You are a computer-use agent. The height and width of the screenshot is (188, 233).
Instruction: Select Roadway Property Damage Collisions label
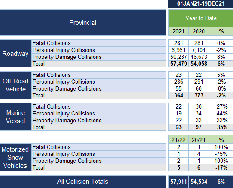(99, 57)
